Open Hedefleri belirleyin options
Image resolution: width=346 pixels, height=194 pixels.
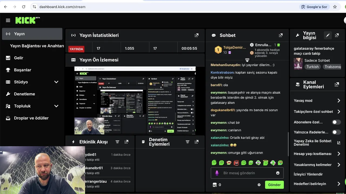[x=317, y=184]
